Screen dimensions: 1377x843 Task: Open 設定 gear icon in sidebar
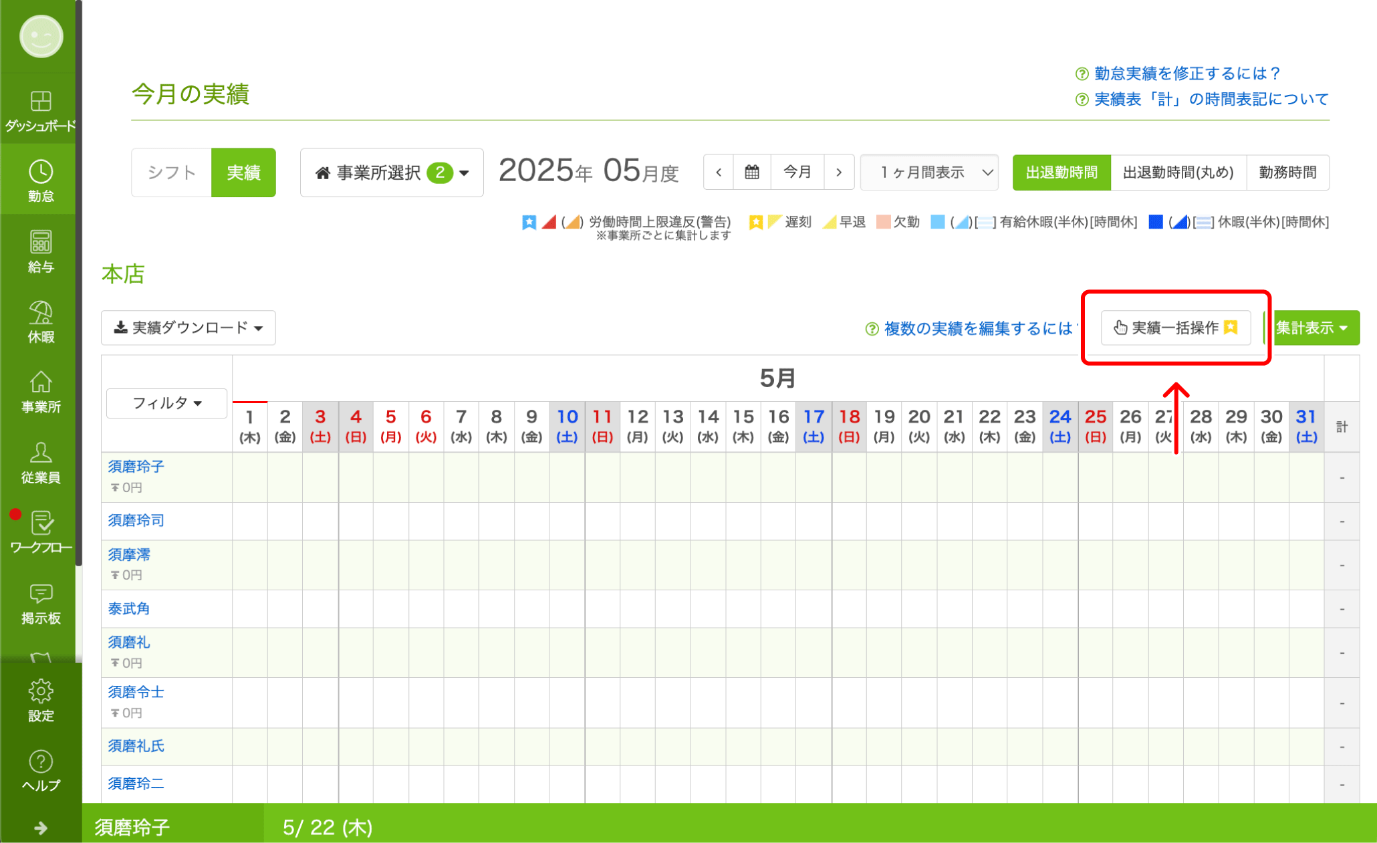point(41,700)
